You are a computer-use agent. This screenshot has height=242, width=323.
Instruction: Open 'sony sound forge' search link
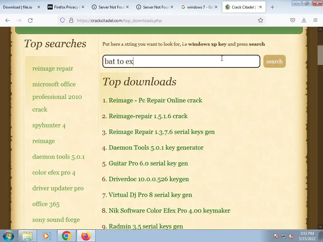pyautogui.click(x=56, y=220)
